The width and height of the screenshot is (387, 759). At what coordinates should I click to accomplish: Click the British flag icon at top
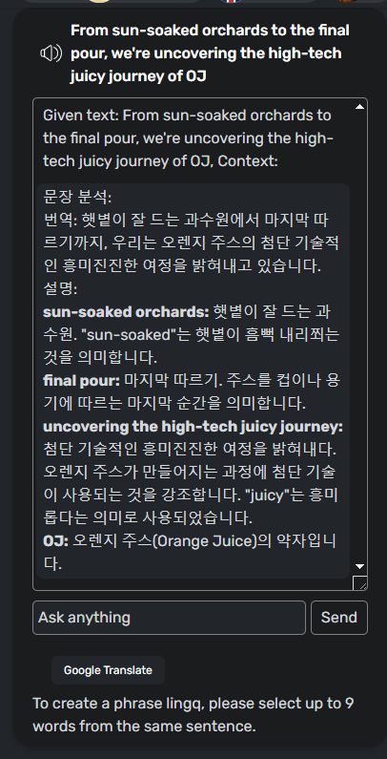coord(231,2)
